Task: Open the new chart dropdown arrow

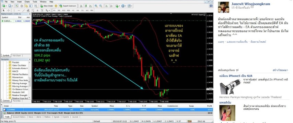Action: (x=7, y=6)
